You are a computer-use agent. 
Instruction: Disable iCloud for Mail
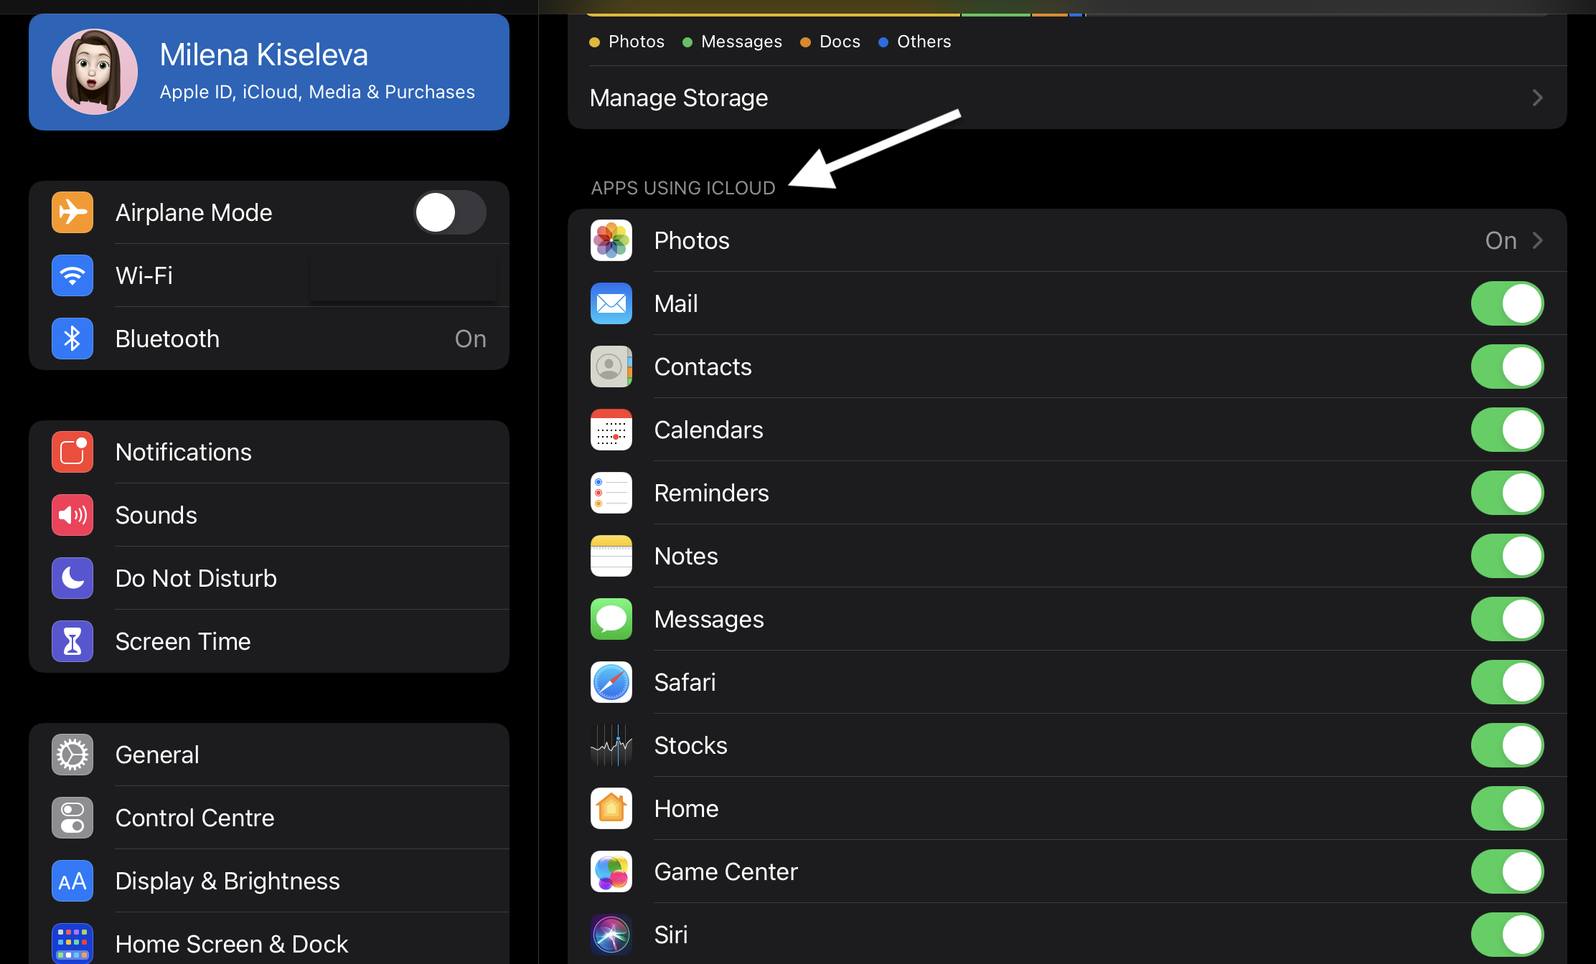(x=1507, y=303)
